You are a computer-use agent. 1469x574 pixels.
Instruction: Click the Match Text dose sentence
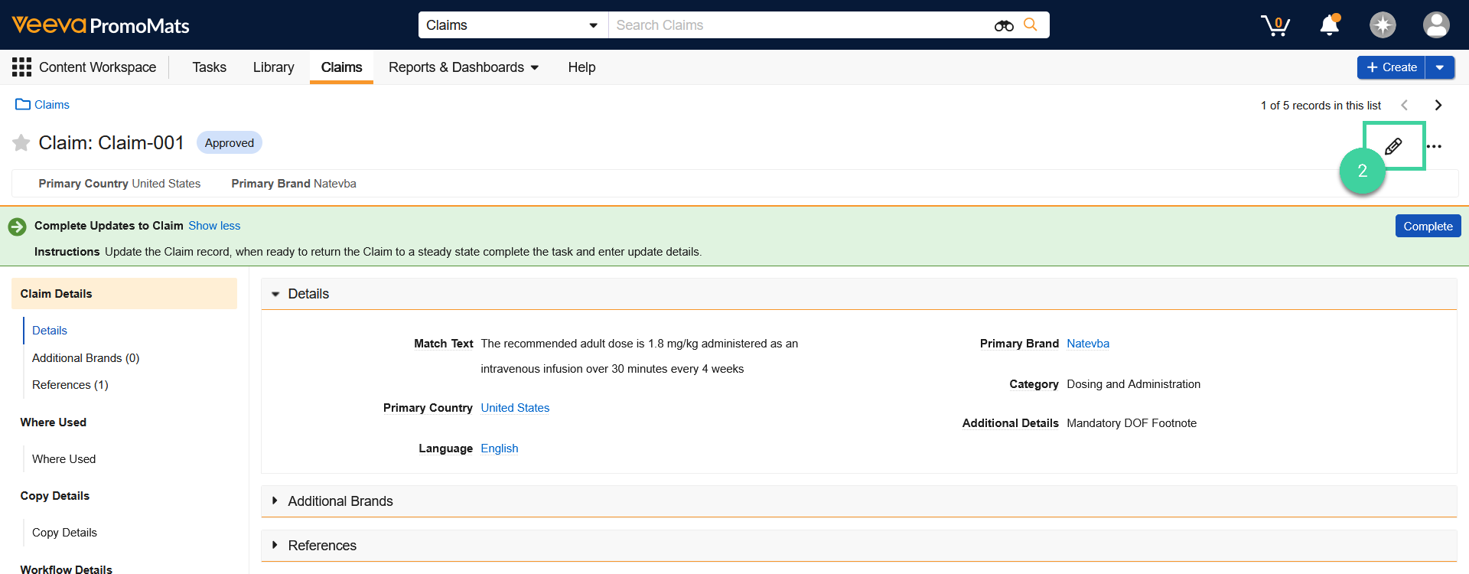[640, 357]
